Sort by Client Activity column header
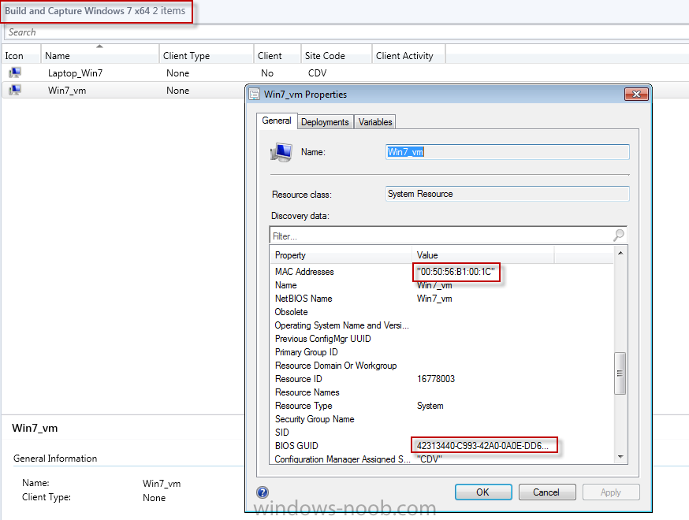This screenshot has height=520, width=689. click(x=408, y=55)
